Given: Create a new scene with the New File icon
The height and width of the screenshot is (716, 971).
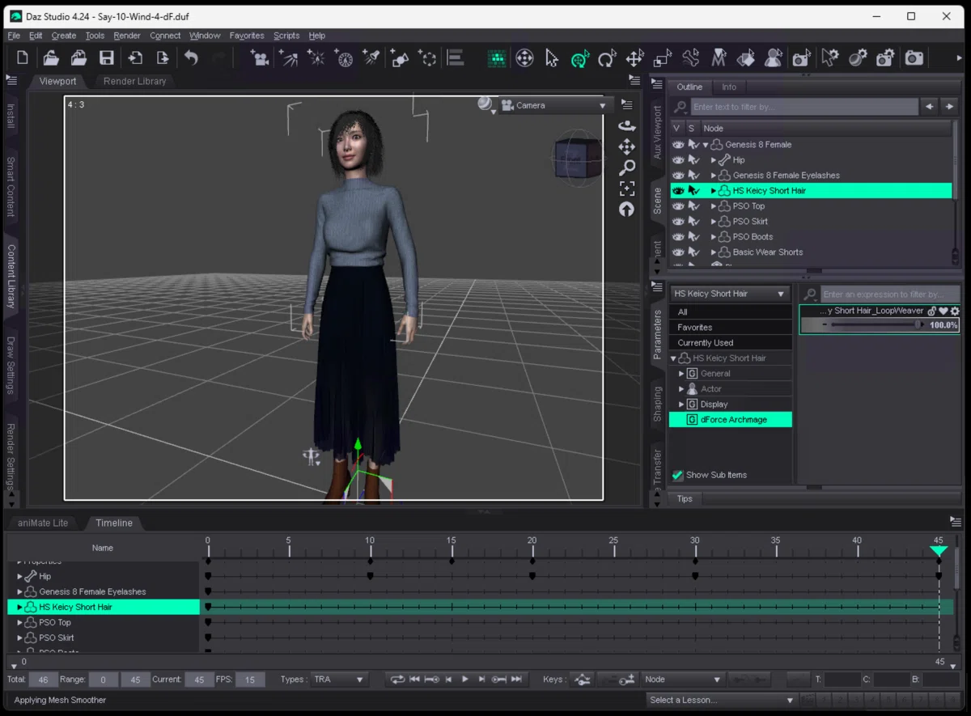Looking at the screenshot, I should [x=23, y=57].
